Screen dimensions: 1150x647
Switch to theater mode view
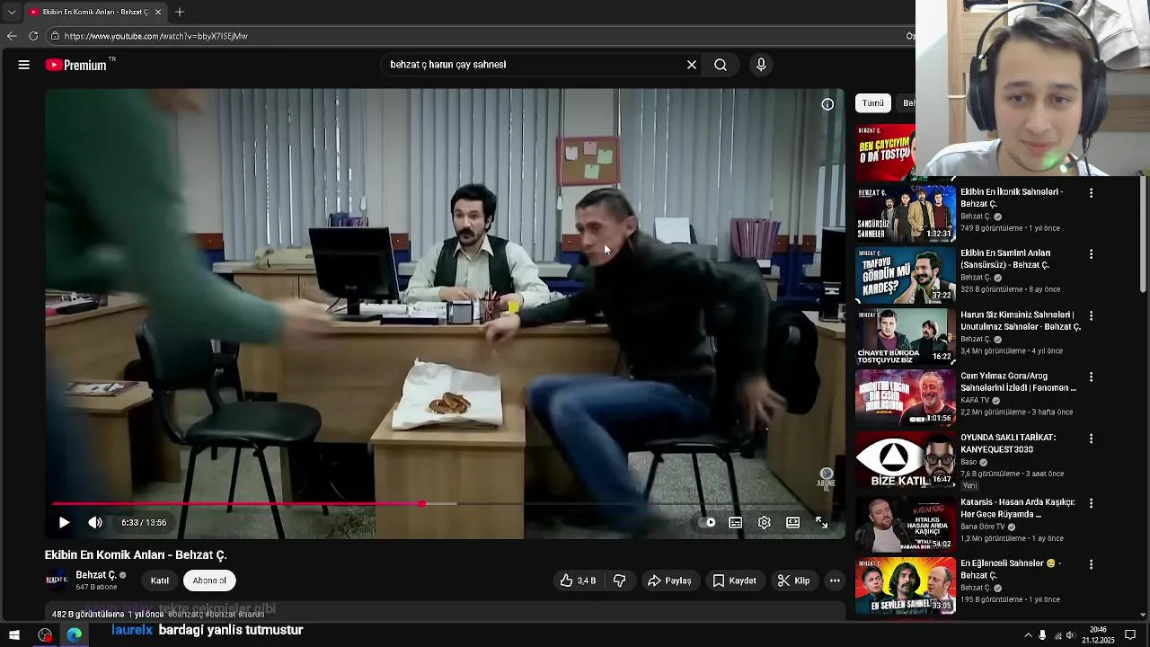[793, 522]
